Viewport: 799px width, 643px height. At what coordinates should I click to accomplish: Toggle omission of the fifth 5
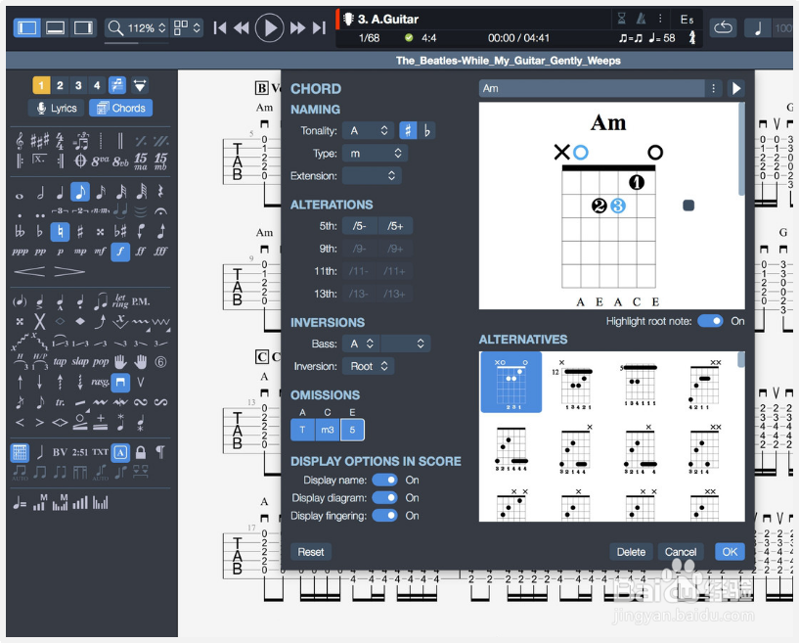353,430
